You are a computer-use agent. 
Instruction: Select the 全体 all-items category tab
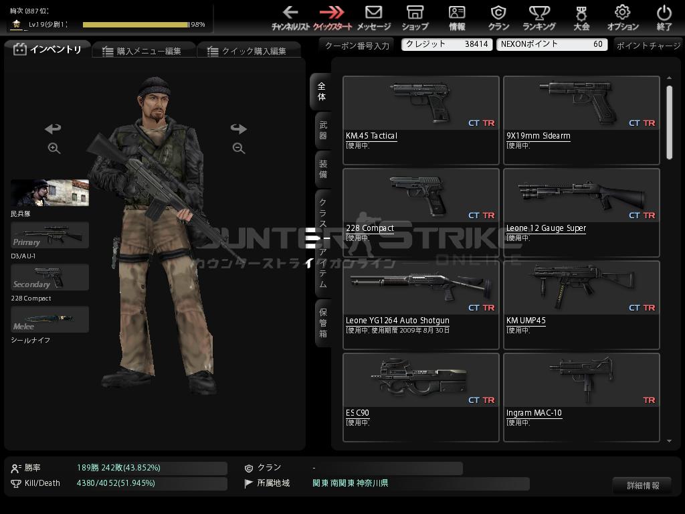pos(322,91)
